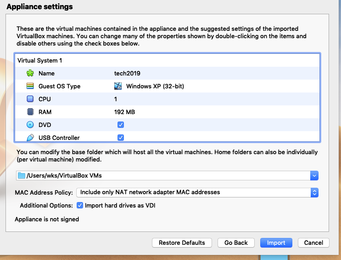Click the green clover Name icon
Image resolution: width=341 pixels, height=260 pixels.
30,73
